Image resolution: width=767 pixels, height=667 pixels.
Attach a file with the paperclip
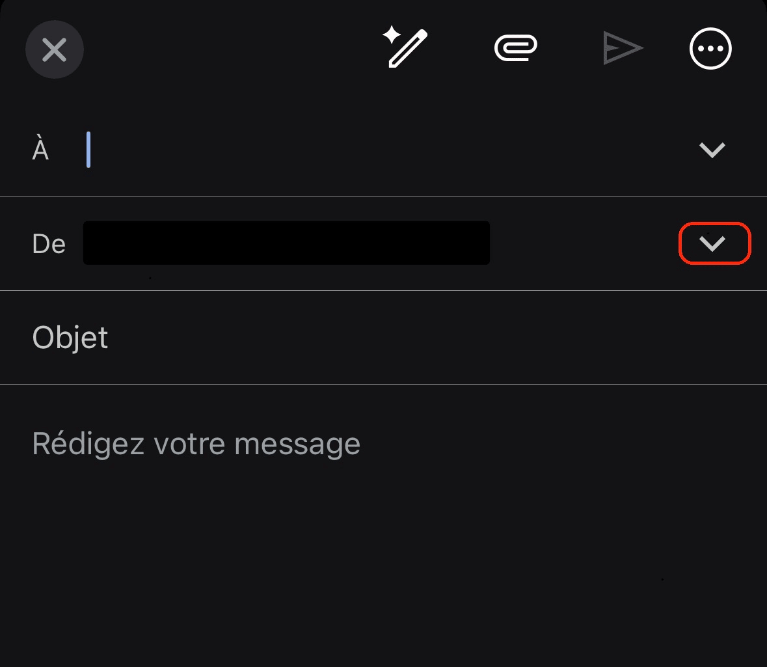click(x=516, y=48)
